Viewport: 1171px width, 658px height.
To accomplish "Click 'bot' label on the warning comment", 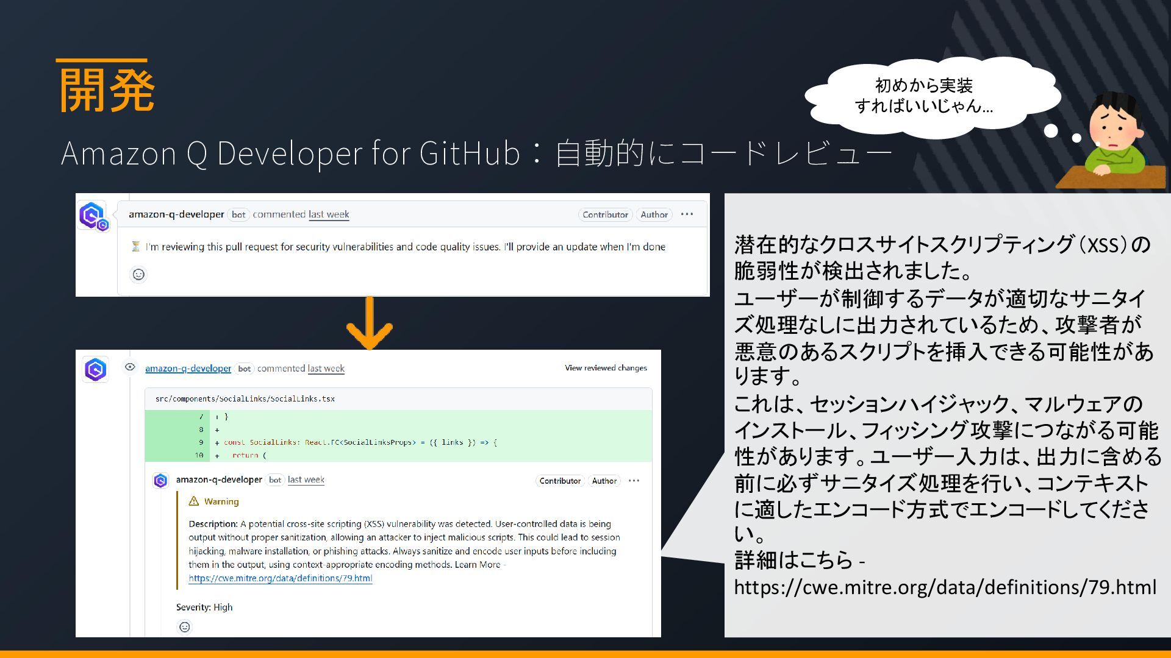I will point(275,480).
